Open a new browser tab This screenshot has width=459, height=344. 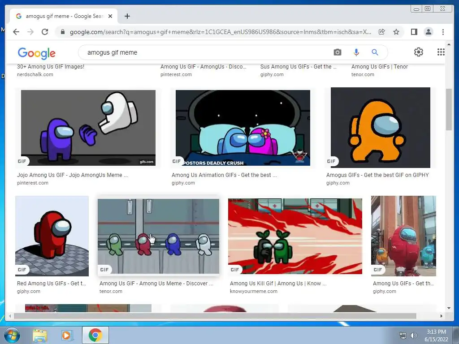point(127,16)
